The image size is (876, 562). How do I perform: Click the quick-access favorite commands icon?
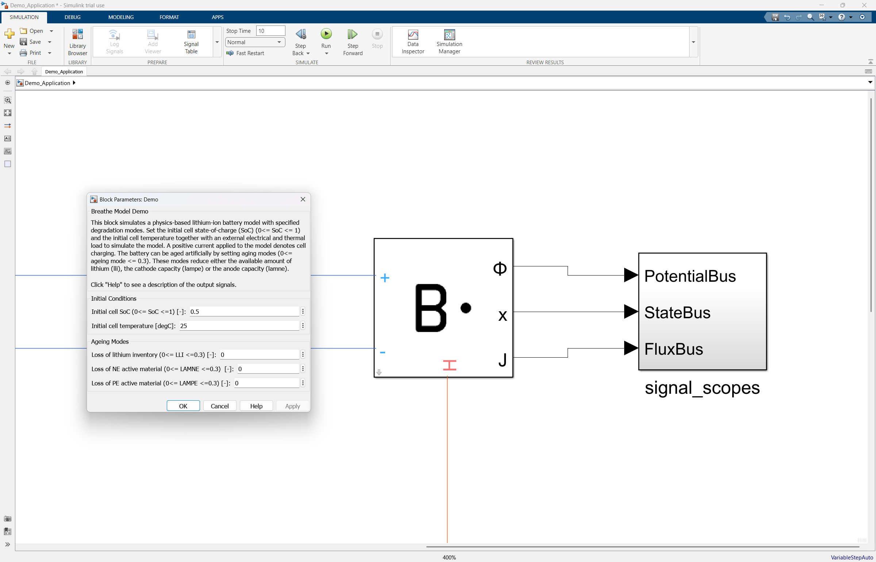point(822,17)
